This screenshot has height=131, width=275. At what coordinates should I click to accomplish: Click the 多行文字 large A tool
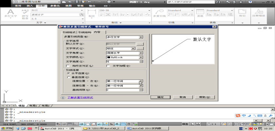10,13
